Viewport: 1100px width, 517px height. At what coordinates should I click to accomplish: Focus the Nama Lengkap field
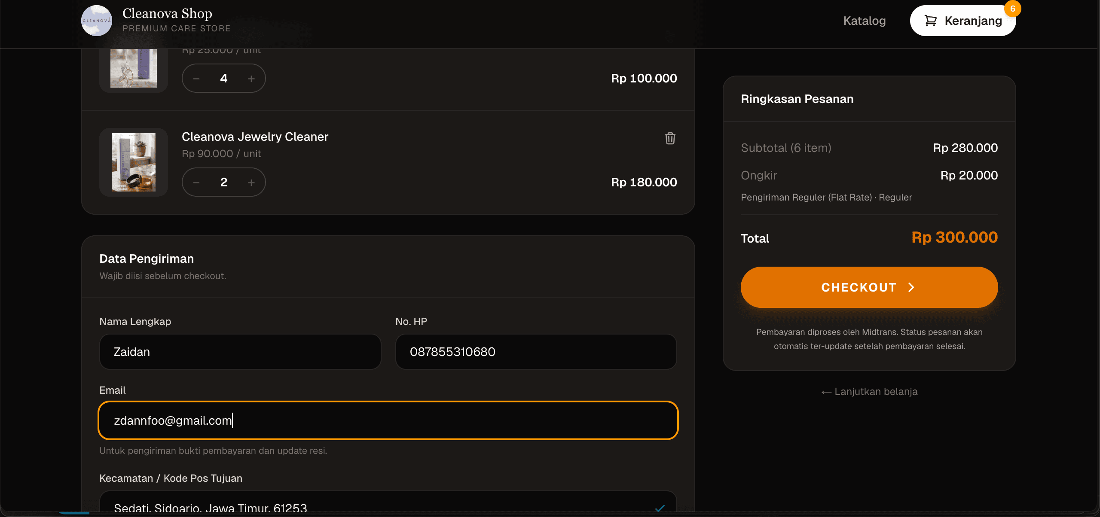[x=240, y=352]
